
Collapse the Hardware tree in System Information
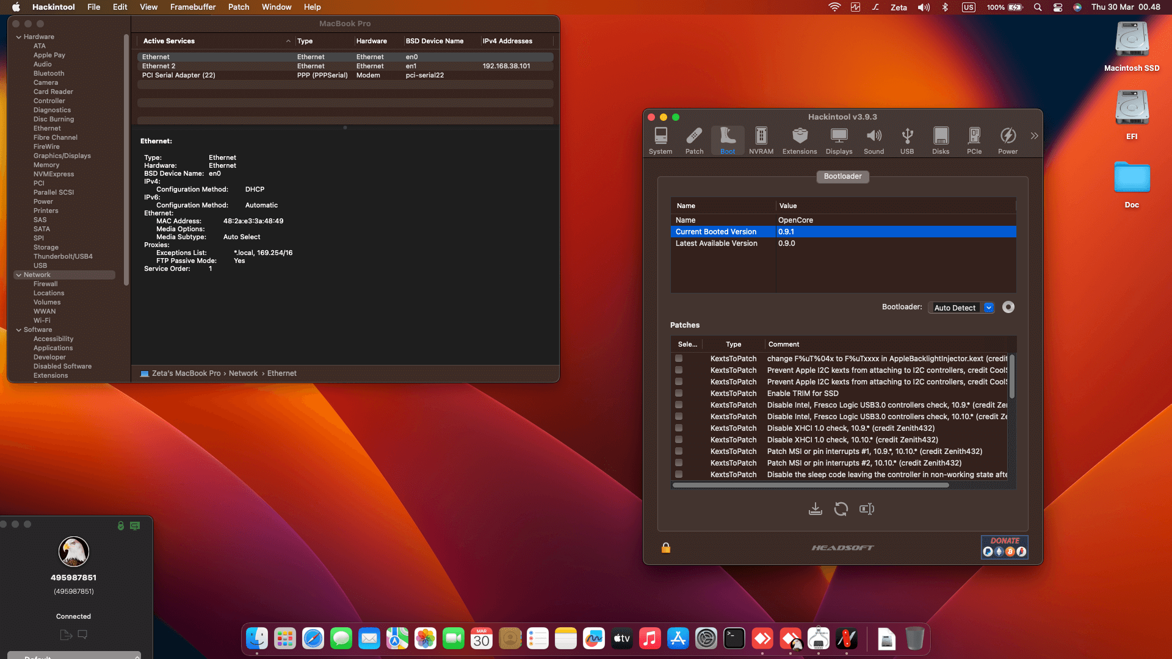19,36
